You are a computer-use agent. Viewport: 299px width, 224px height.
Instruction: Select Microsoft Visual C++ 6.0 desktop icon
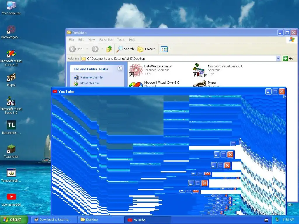coord(11,58)
